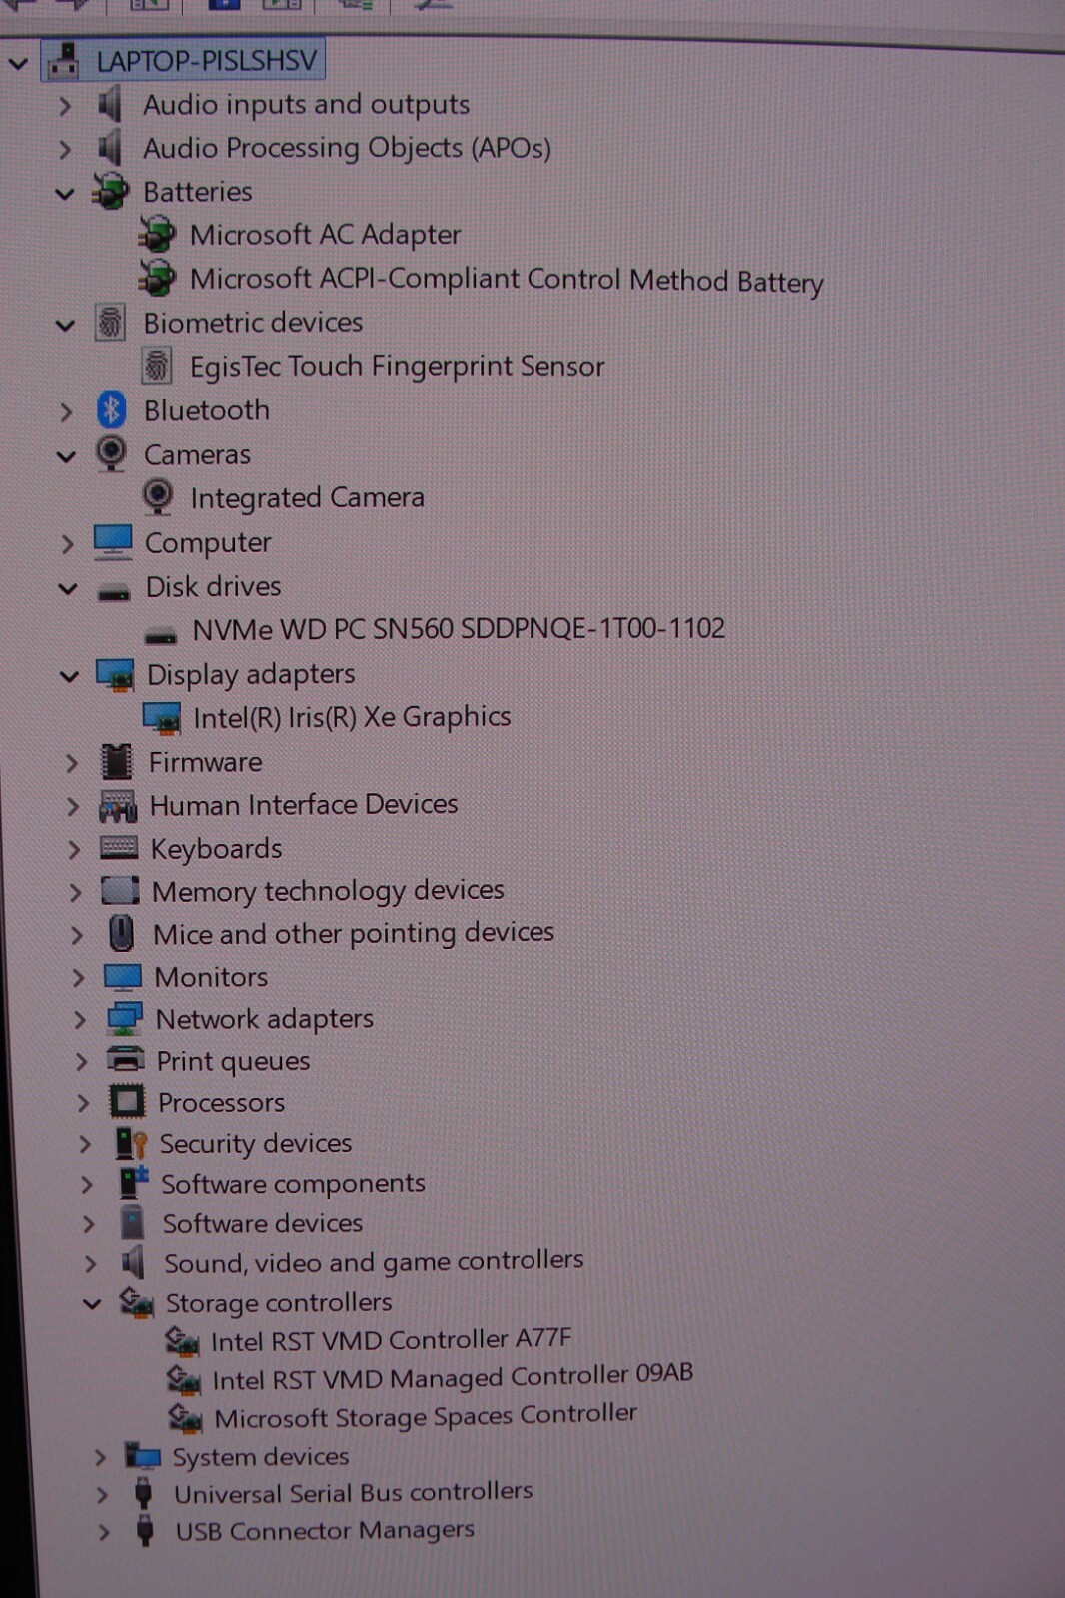1065x1598 pixels.
Task: Click the Memory technology devices icon
Action: pyautogui.click(x=120, y=891)
